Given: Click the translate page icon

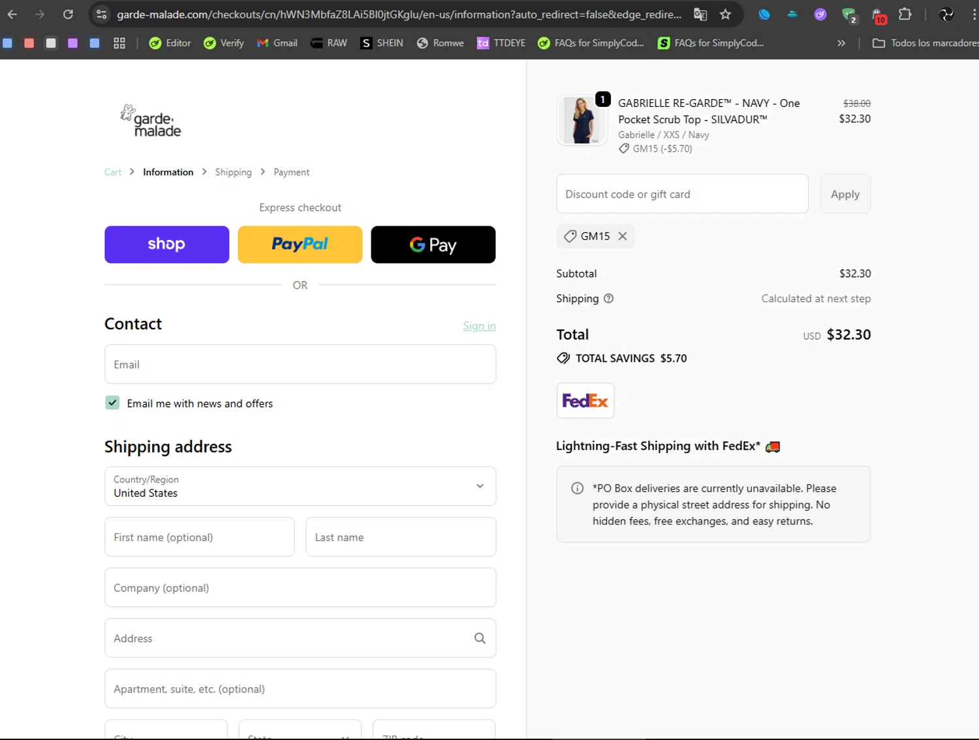Looking at the screenshot, I should click(x=700, y=14).
